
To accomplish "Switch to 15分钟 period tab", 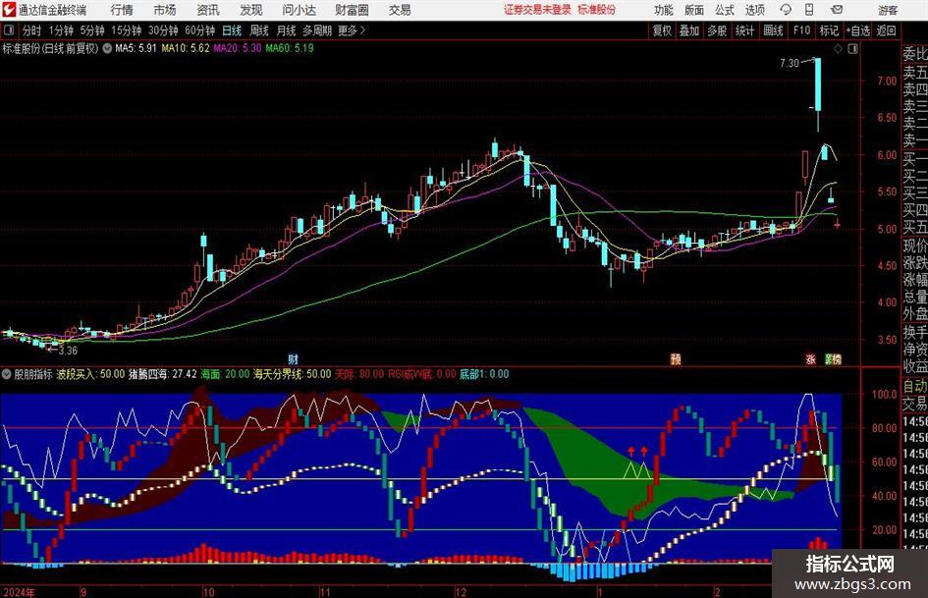I will (x=126, y=30).
